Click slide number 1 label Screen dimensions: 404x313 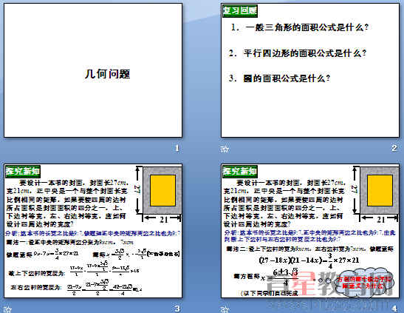pos(177,148)
